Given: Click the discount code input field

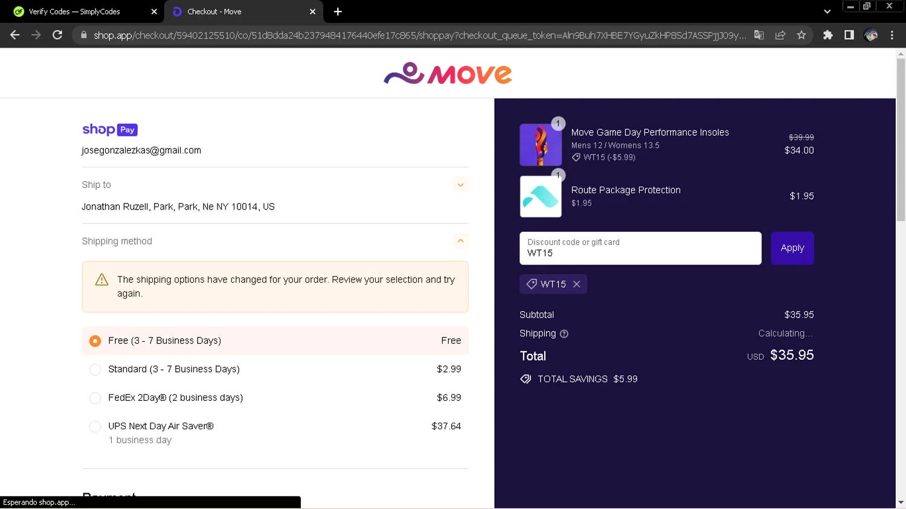Looking at the screenshot, I should point(640,248).
